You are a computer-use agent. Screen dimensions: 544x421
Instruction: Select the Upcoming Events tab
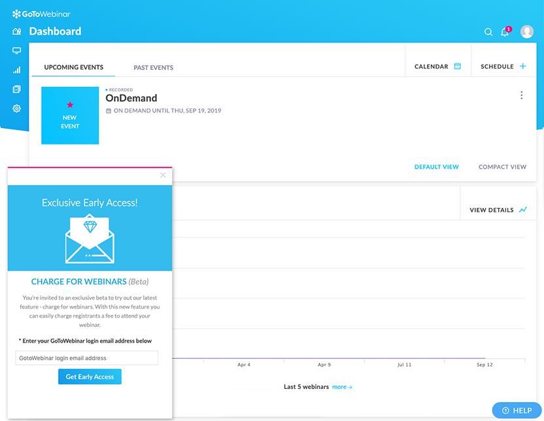(73, 67)
